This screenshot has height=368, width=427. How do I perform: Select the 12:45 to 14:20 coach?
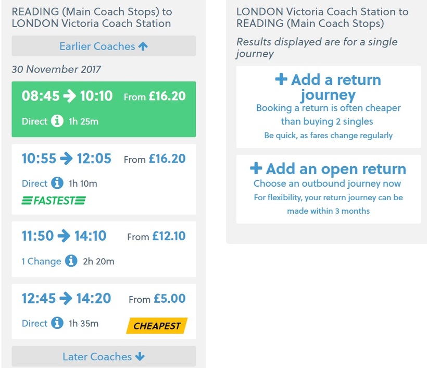[104, 312]
